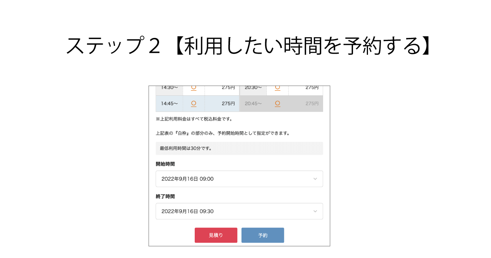Click the ○ availability mark for 14:30 slot
This screenshot has height=258, width=491.
194,87
